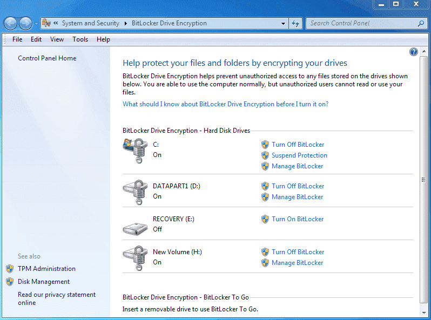The height and width of the screenshot is (320, 431).
Task: Click the Forward navigation arrow button
Action: tap(25, 24)
